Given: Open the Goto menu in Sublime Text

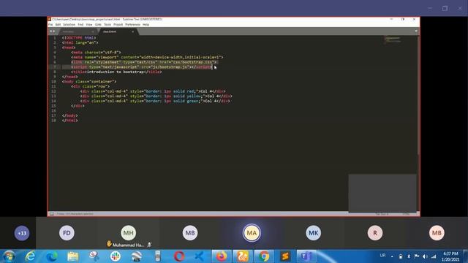Looking at the screenshot, I should (98, 25).
